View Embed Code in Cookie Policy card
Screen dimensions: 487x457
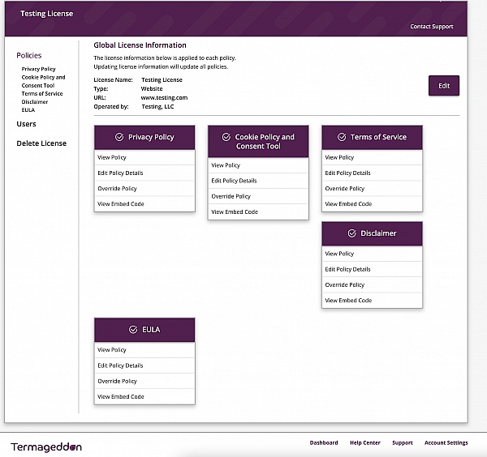235,211
